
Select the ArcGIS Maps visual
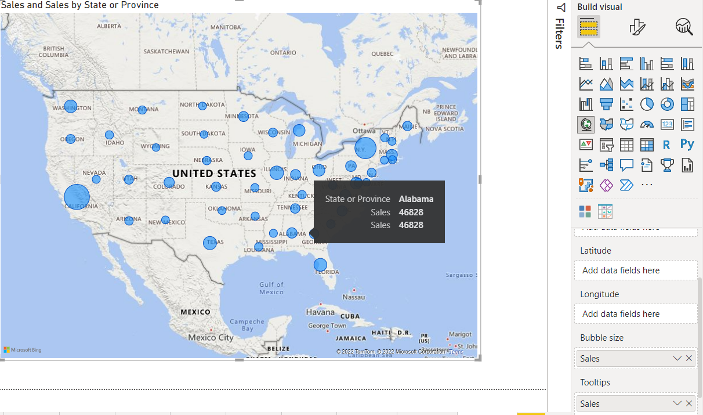click(586, 185)
